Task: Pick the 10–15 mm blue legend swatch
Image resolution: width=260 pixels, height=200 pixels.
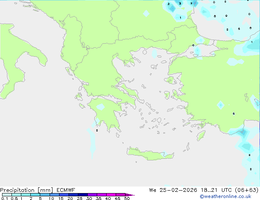Action: [x=54, y=195]
